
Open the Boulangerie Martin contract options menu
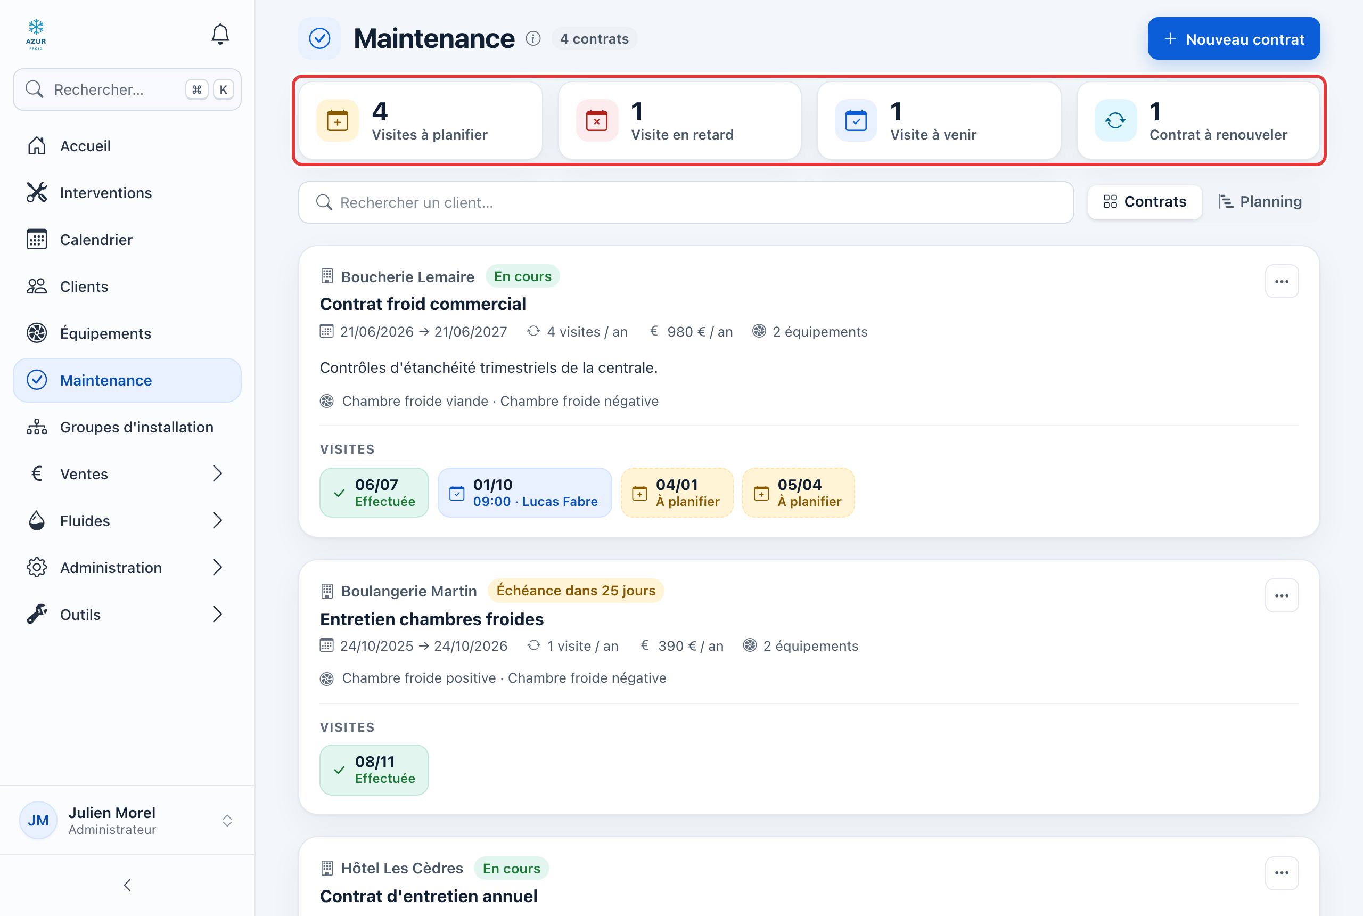click(x=1281, y=596)
